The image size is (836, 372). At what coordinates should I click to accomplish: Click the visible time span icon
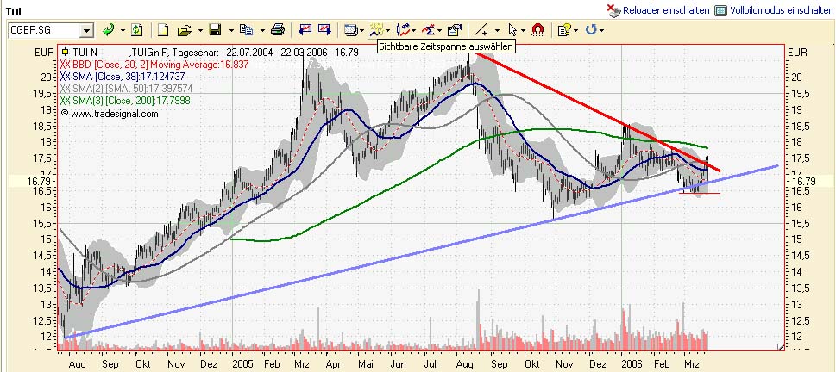[x=377, y=30]
